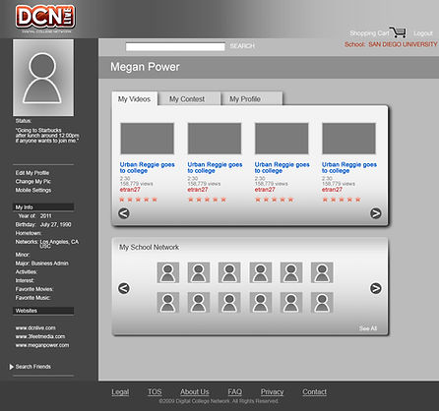The height and width of the screenshot is (411, 439).
Task: Click the Major: Business Admin entry
Action: (x=42, y=264)
